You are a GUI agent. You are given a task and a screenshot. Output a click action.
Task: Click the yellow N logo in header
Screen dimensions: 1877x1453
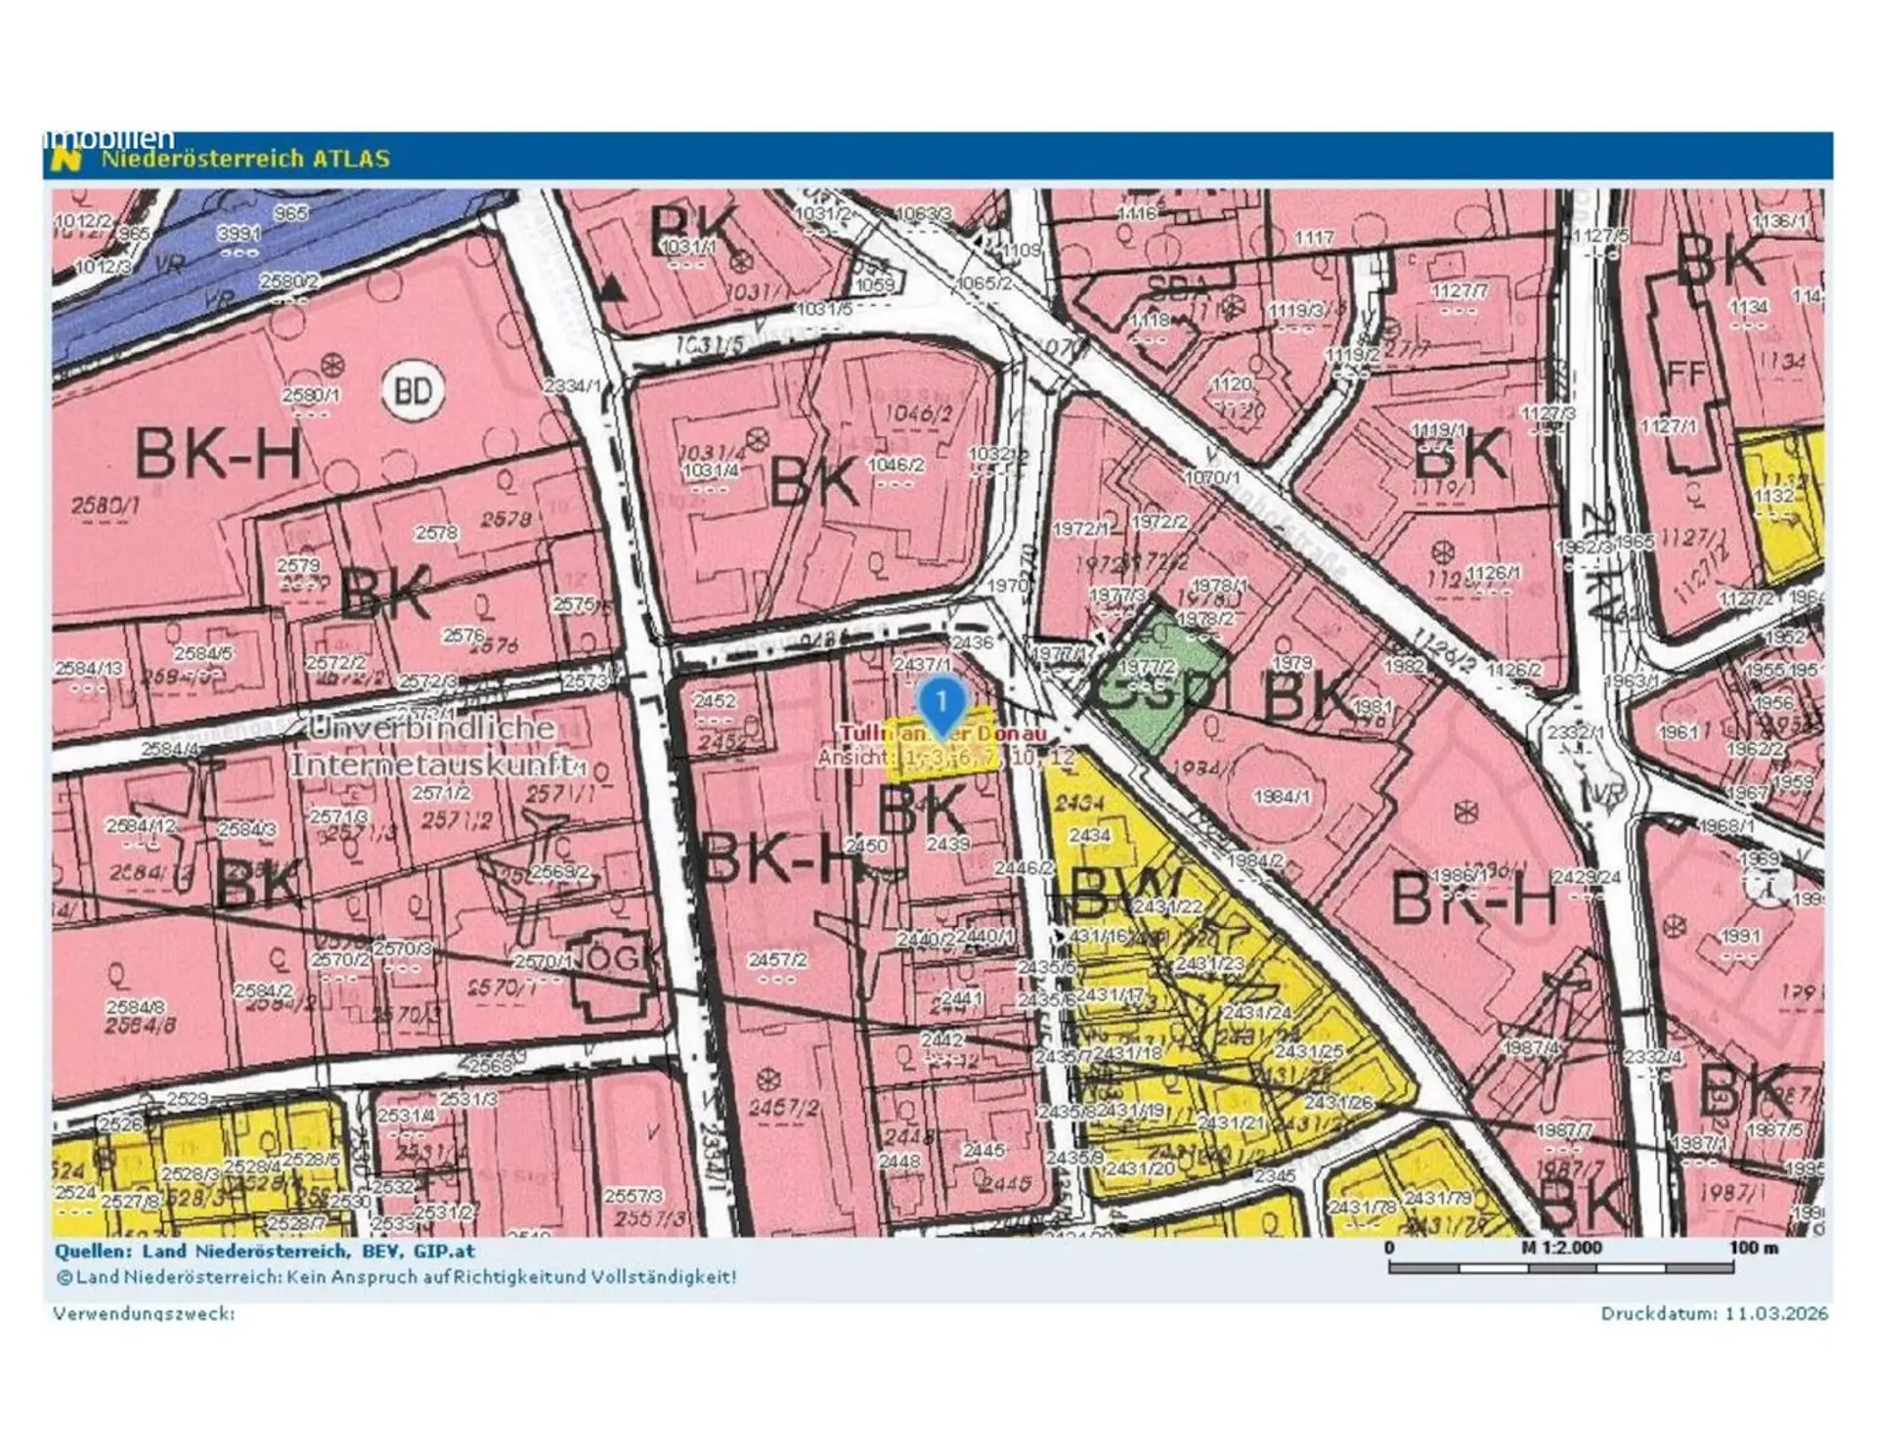[x=66, y=157]
